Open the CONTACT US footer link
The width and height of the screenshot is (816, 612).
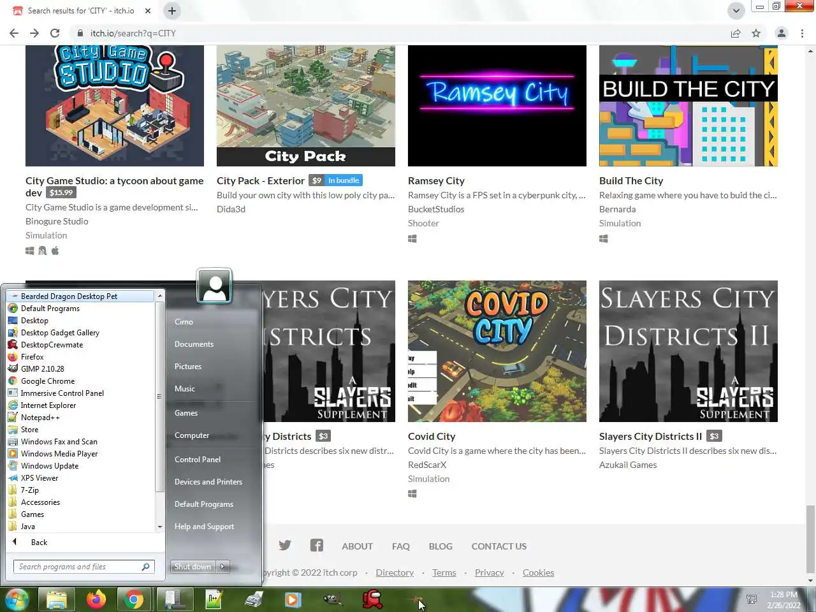point(499,546)
